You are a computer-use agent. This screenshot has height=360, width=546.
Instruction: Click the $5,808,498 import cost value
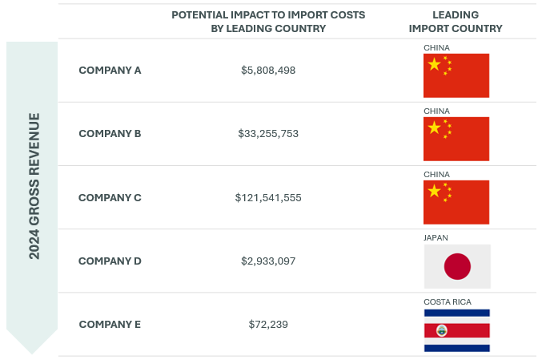[x=268, y=71]
